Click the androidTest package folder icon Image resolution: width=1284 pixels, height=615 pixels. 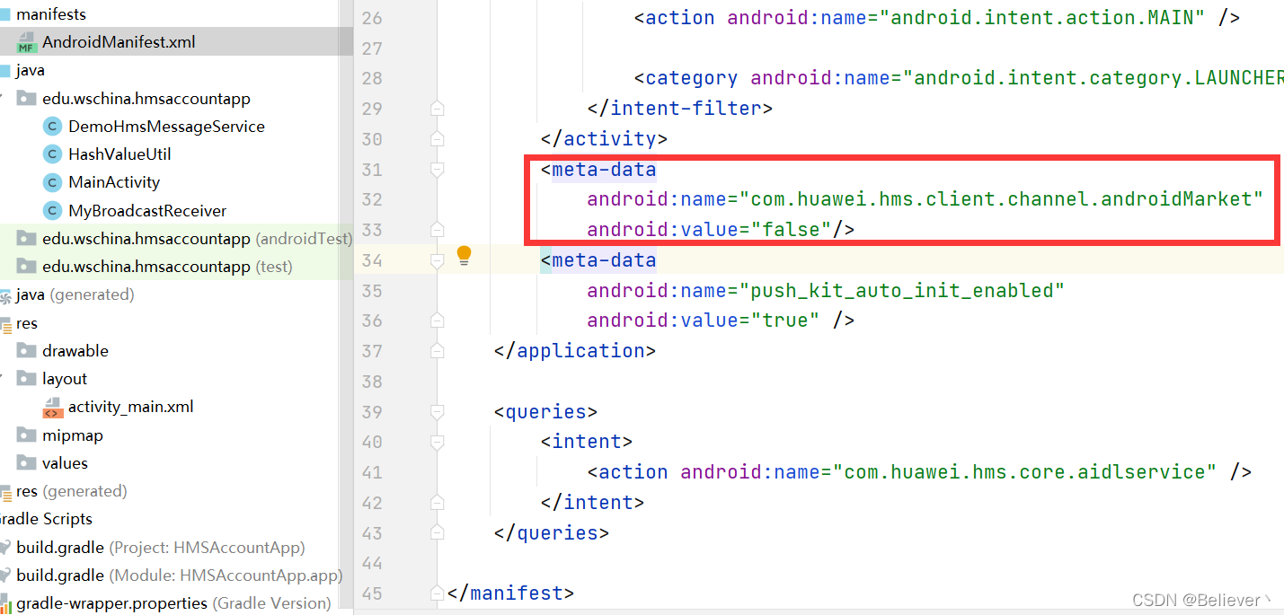coord(27,239)
